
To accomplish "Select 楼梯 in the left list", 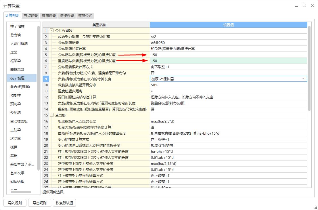I will [14, 147].
